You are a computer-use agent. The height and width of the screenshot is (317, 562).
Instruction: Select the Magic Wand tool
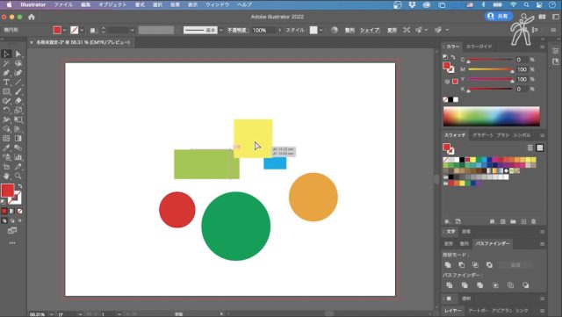[x=6, y=63]
